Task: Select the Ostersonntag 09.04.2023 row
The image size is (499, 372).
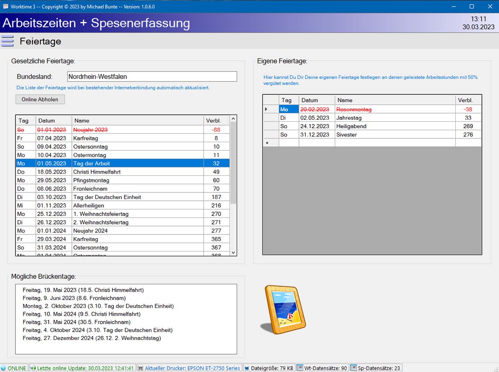Action: pos(123,147)
